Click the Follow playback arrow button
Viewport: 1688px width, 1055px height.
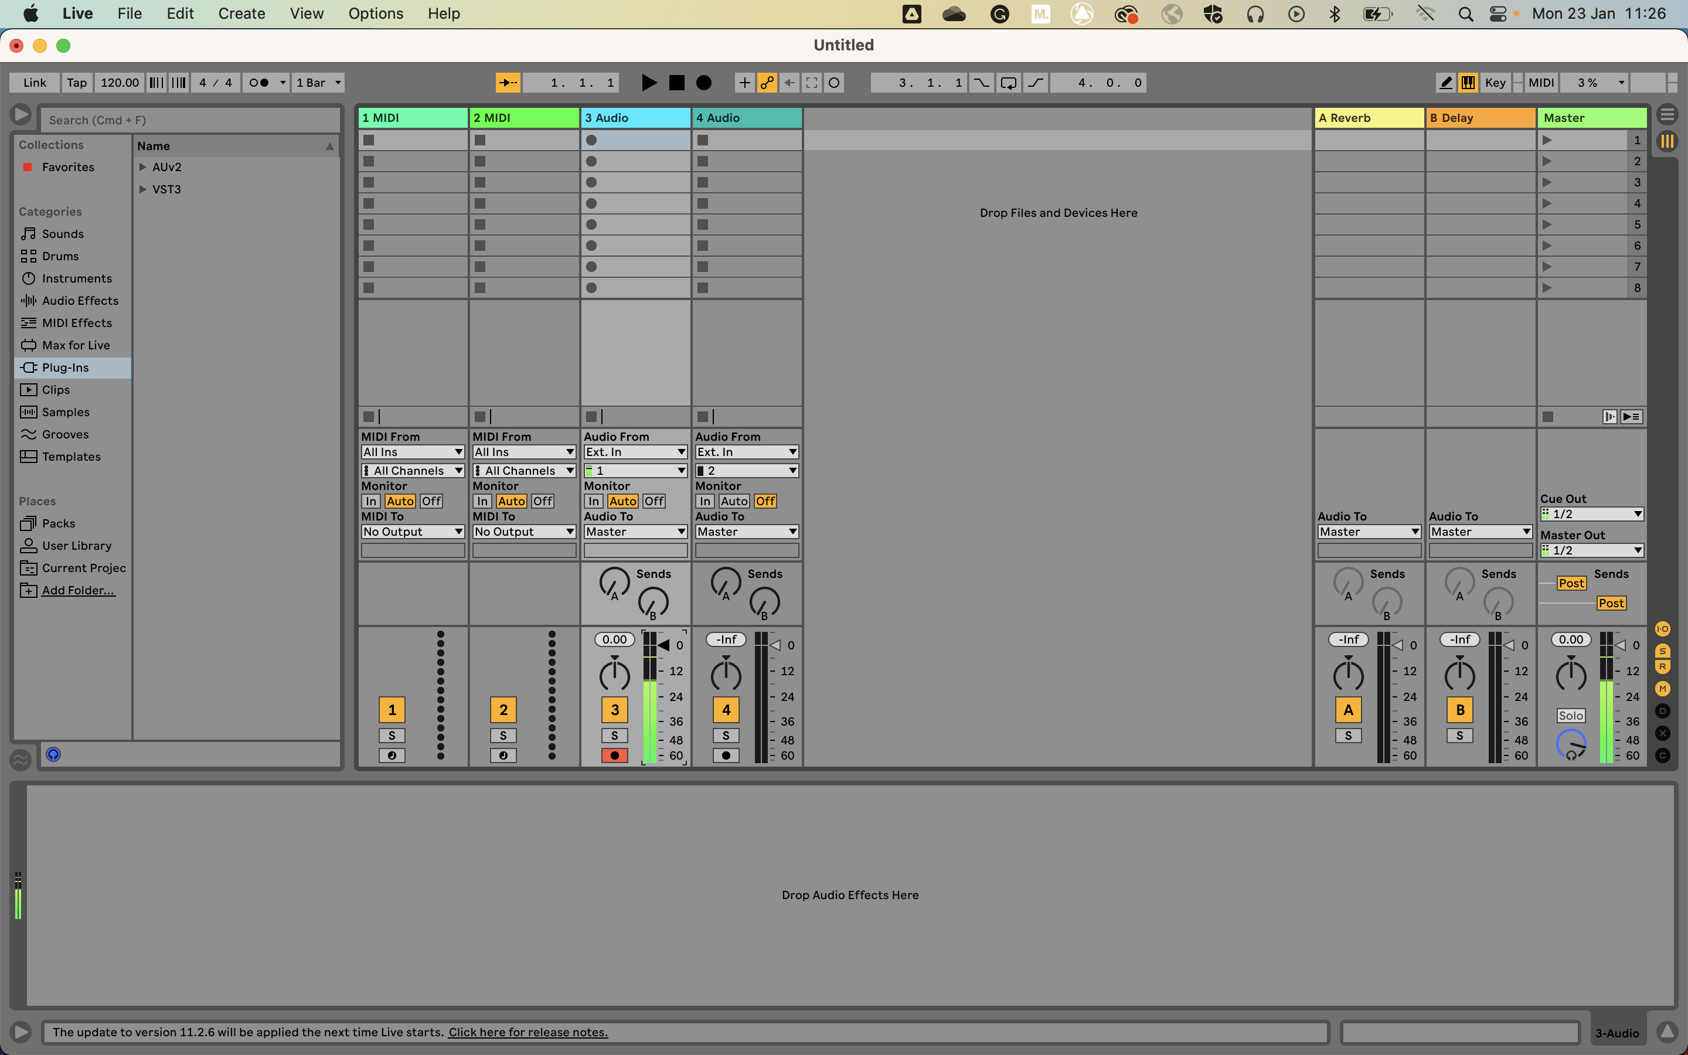(508, 82)
